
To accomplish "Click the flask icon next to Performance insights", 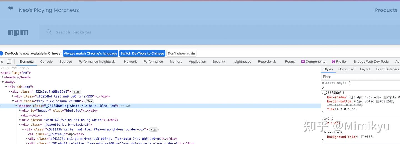I will 113,61.
